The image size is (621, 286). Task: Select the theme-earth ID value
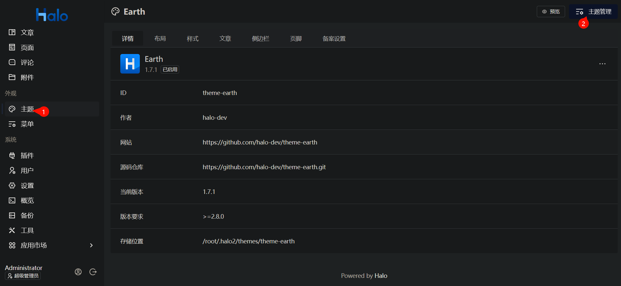pos(220,93)
